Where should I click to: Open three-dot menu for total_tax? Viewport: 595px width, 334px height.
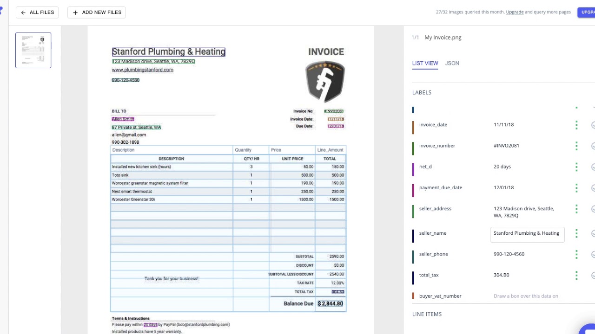[576, 275]
